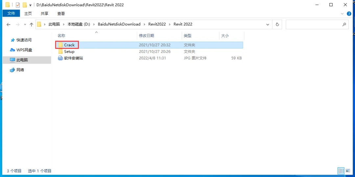355x177 pixels.
Task: Open WPS网盘 cloud icon in sidebar
Action: [13, 50]
